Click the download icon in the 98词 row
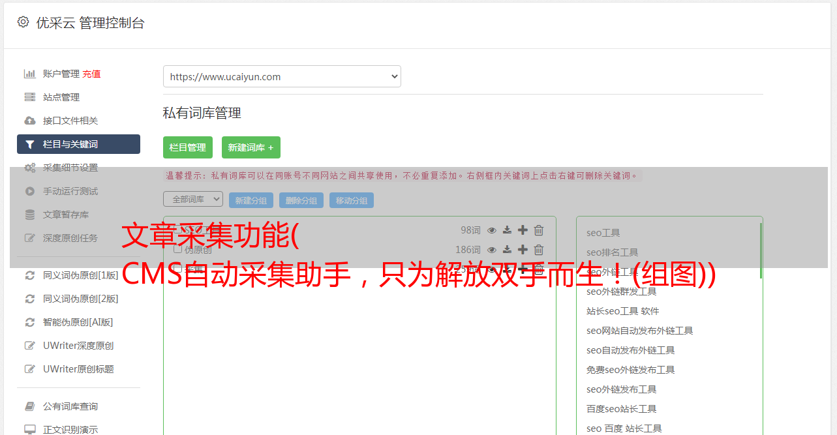The image size is (837, 435). click(x=507, y=230)
